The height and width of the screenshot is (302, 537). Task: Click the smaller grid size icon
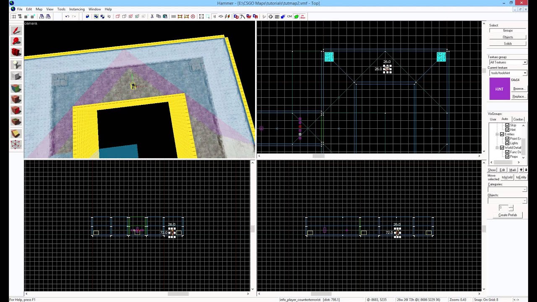(x=26, y=16)
